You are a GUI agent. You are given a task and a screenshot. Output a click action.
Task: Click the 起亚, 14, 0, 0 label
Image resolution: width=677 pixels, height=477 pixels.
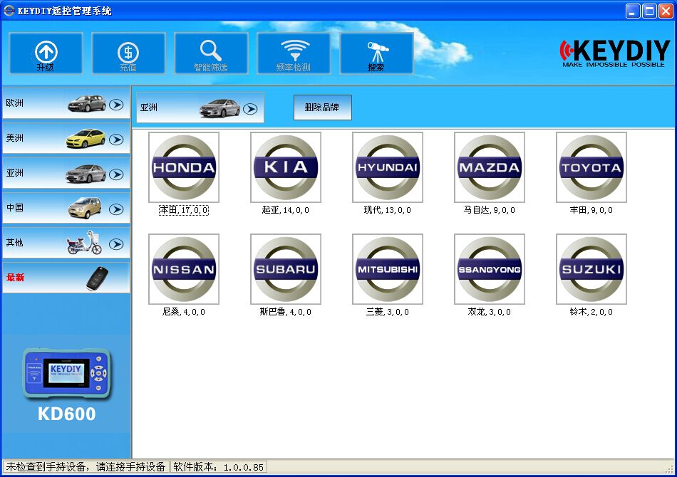[286, 211]
